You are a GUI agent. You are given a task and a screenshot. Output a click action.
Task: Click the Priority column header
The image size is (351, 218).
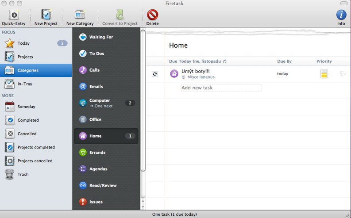click(324, 61)
